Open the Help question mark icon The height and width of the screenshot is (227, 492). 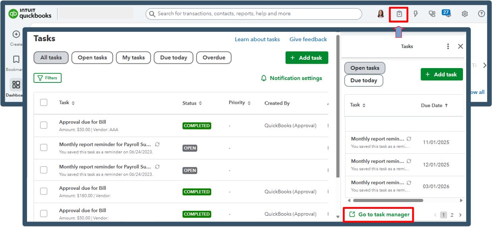(481, 14)
